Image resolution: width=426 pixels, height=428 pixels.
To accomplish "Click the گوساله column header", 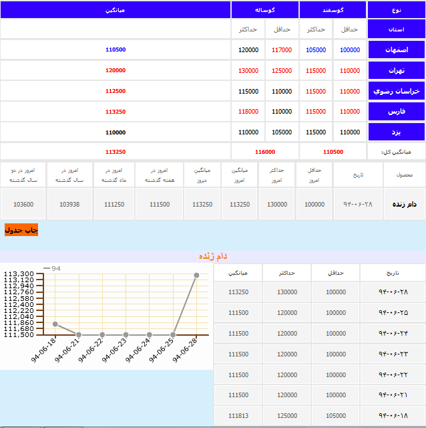I will [x=264, y=10].
